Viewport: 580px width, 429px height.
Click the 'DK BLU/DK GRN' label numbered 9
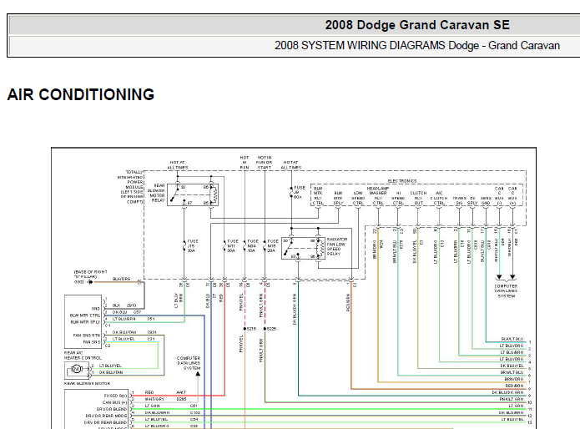[508, 392]
